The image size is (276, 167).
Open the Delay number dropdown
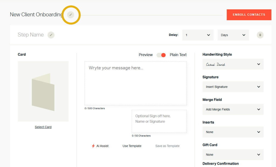coord(198,35)
